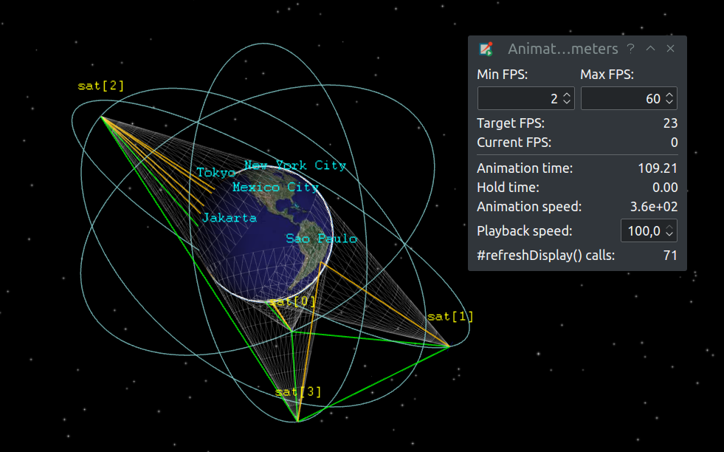
Task: Click the Hold time value 0.00
Action: tap(665, 188)
